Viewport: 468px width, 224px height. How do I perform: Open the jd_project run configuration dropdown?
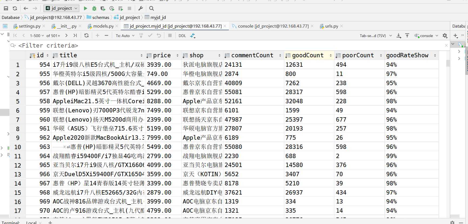point(61,8)
